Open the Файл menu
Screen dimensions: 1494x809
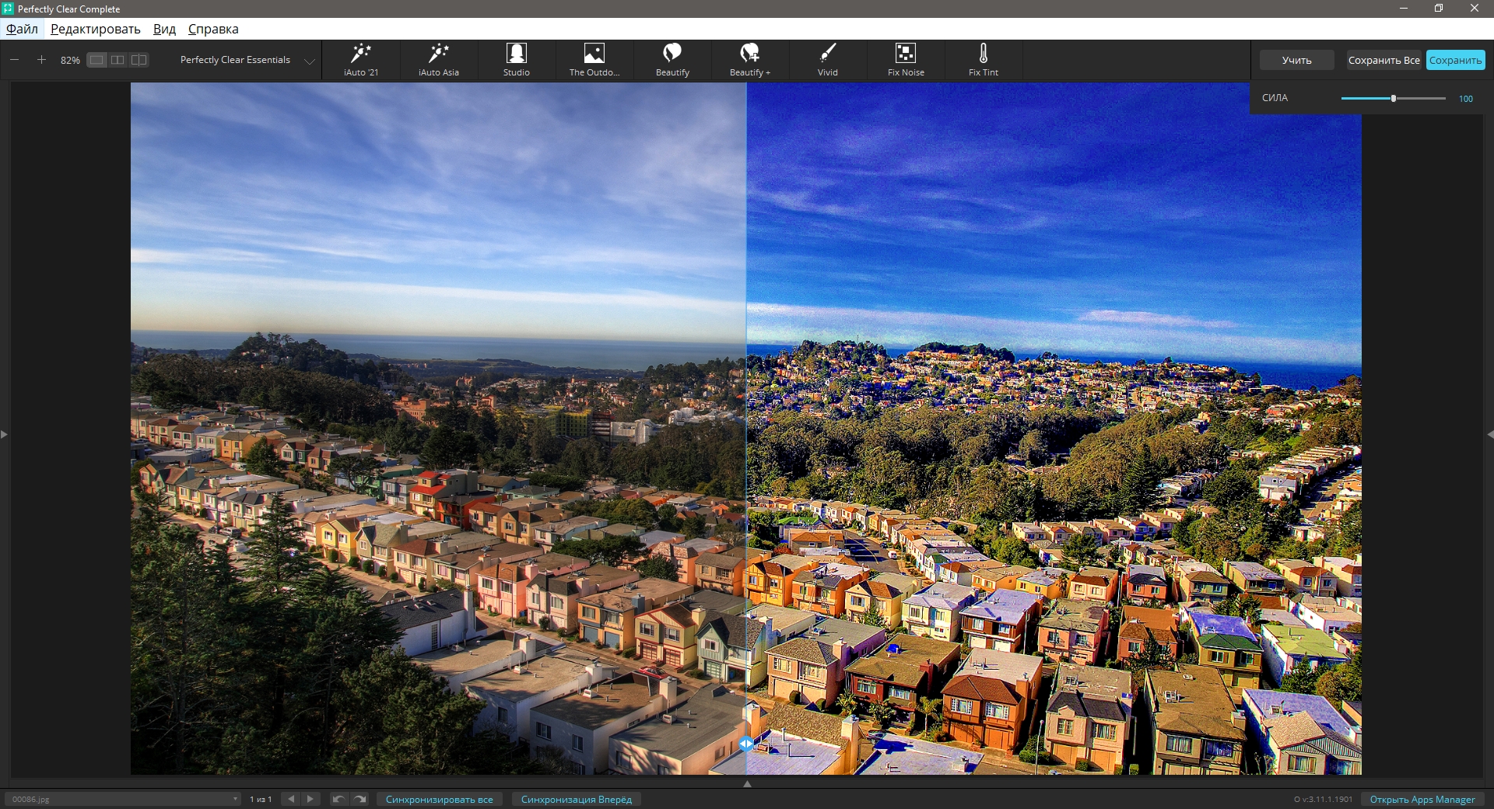point(22,29)
